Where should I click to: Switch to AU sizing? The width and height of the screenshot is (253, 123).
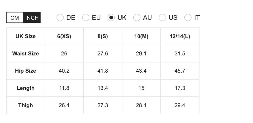coord(137,18)
